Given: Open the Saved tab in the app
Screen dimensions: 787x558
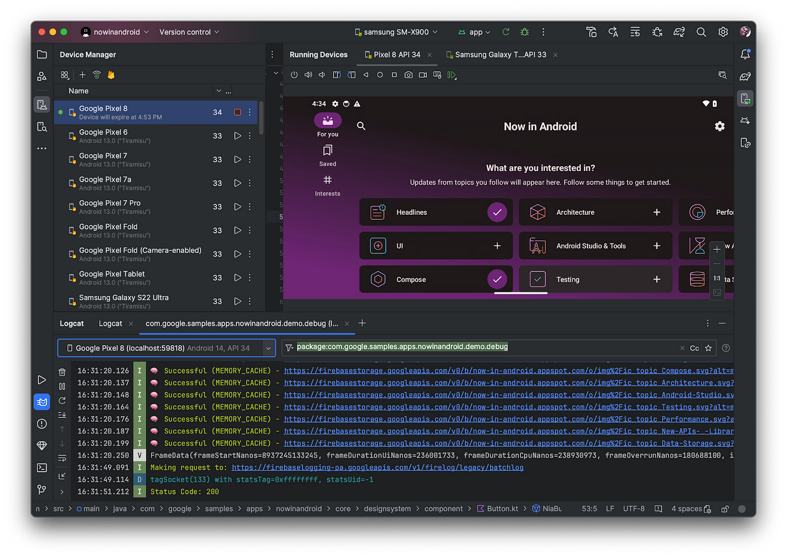Looking at the screenshot, I should point(328,156).
